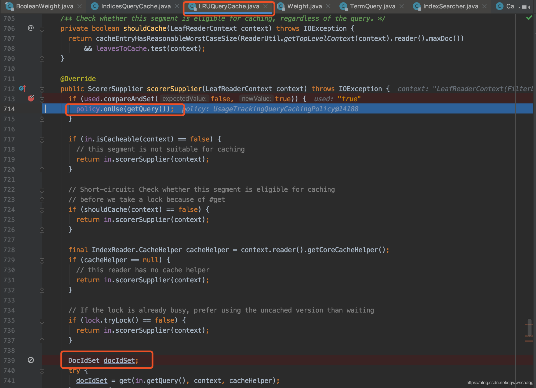Image resolution: width=536 pixels, height=388 pixels.
Task: Fold the try block at line 740
Action: (42, 371)
